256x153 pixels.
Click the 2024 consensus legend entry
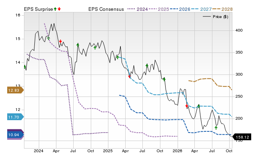coord(138,9)
